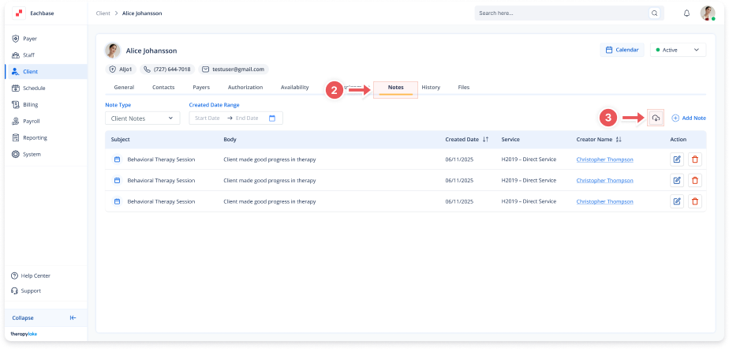This screenshot has width=729, height=349.
Task: Open Billing in the sidebar
Action: (30, 104)
